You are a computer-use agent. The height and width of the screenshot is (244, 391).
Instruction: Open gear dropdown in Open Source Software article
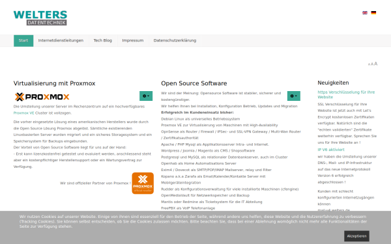[294, 96]
